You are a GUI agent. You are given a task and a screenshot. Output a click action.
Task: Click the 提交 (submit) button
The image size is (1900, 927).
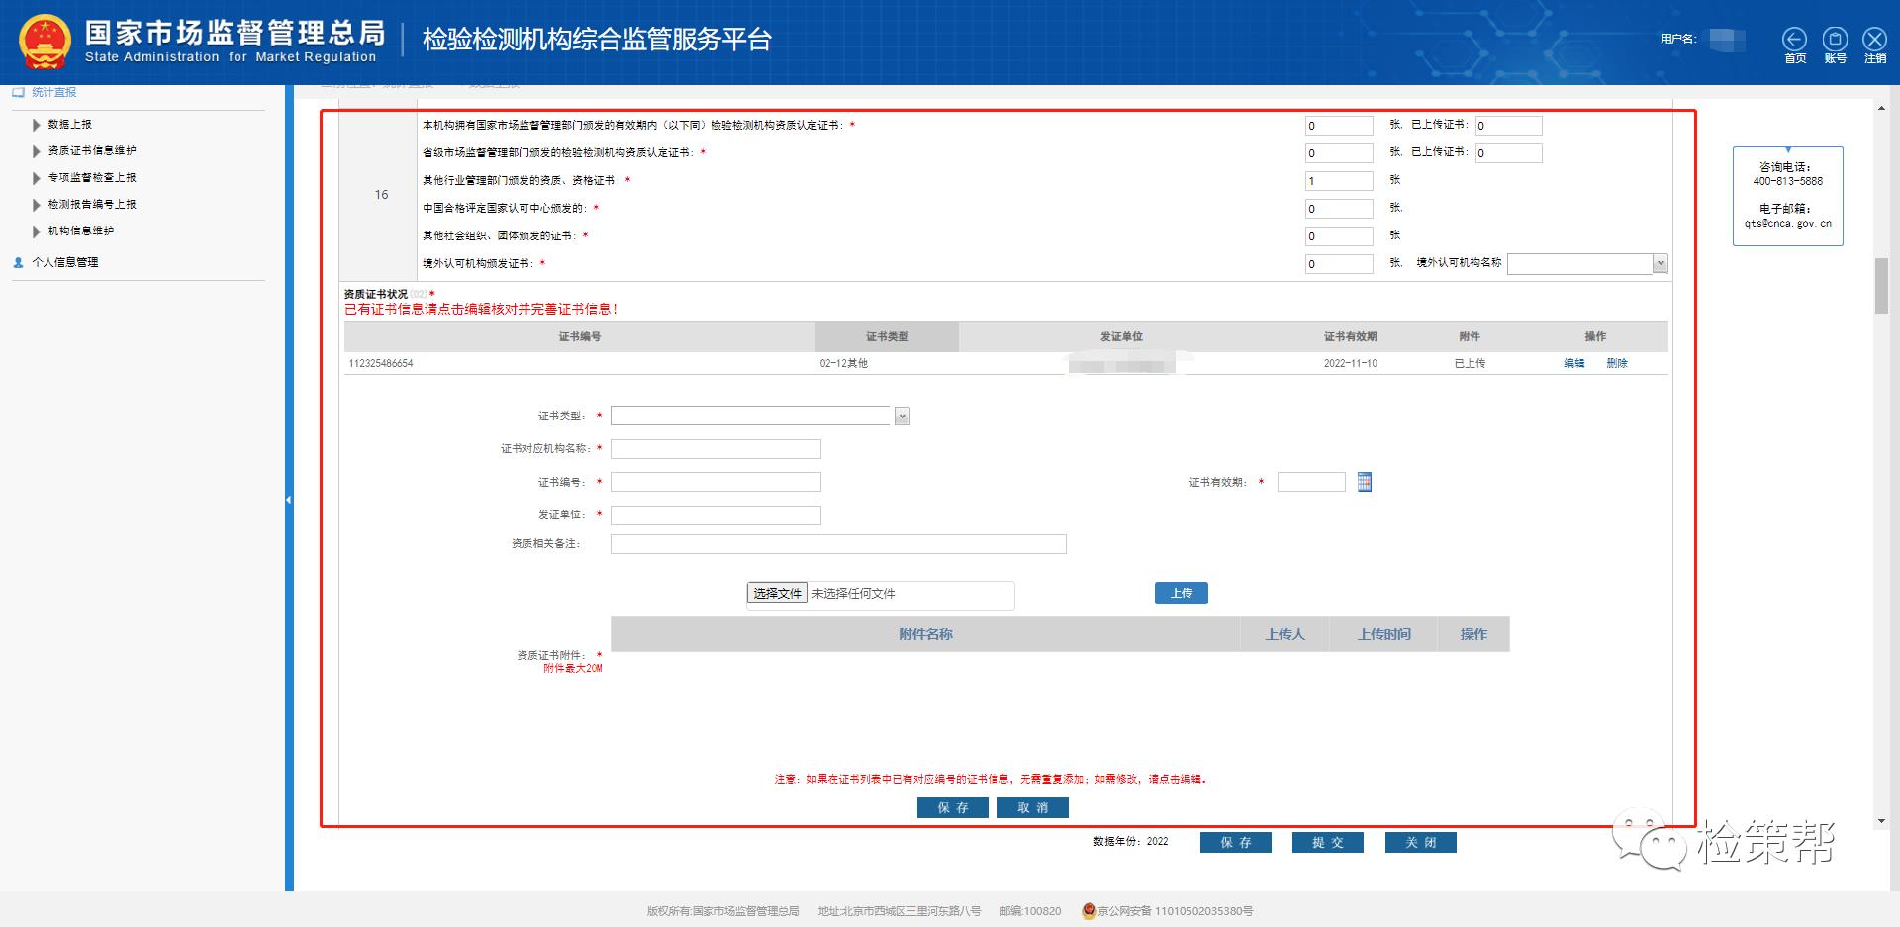[1327, 842]
